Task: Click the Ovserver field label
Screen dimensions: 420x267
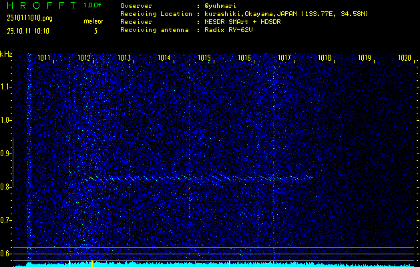Action: coord(136,6)
